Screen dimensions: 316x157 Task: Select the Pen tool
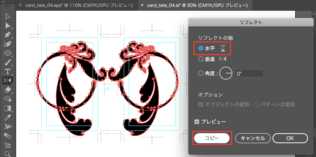7,35
